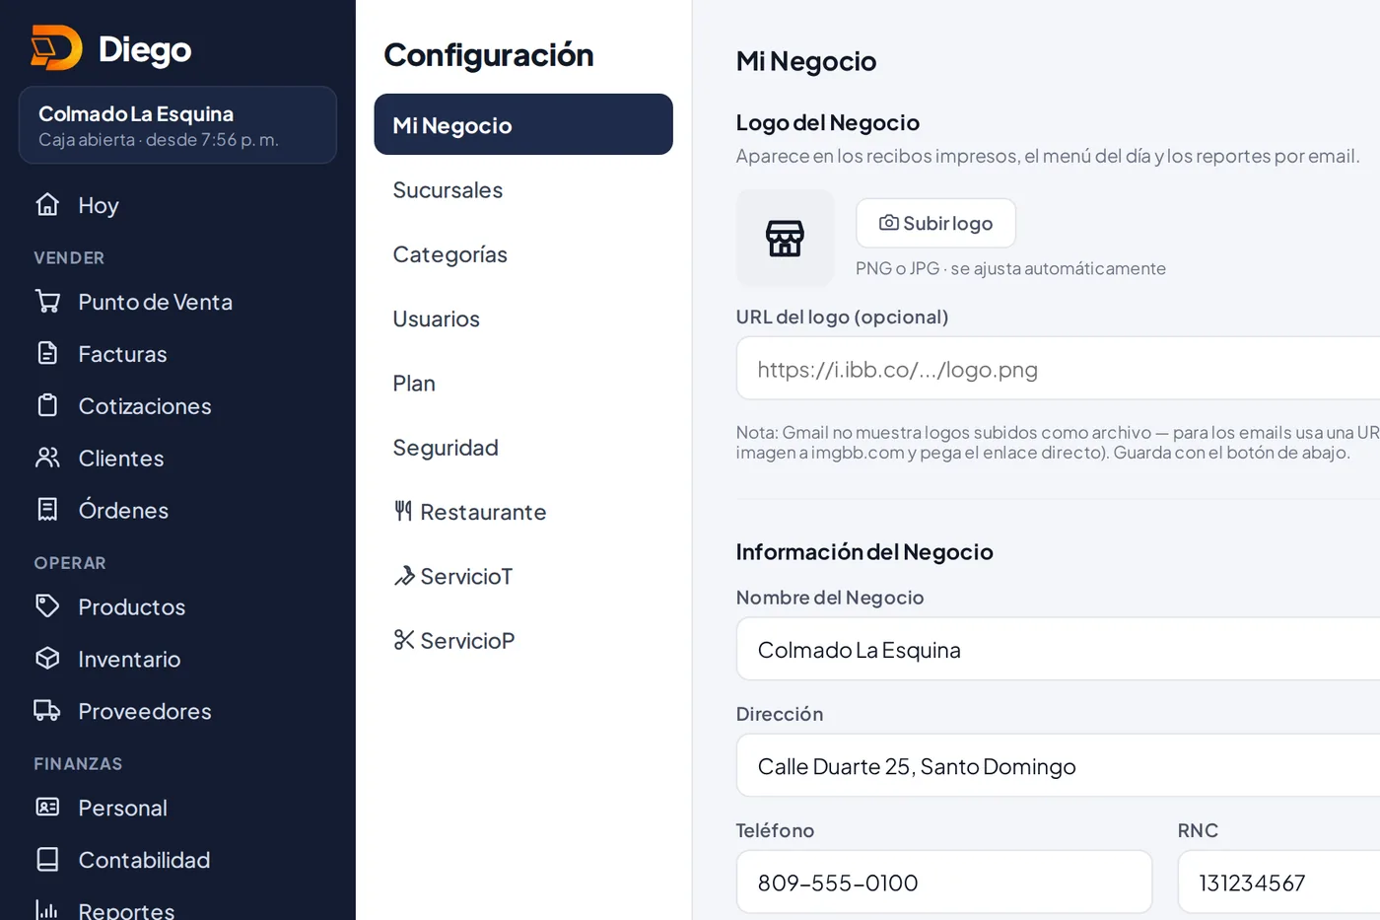Image resolution: width=1380 pixels, height=920 pixels.
Task: Open Inventario page
Action: [x=177, y=659]
